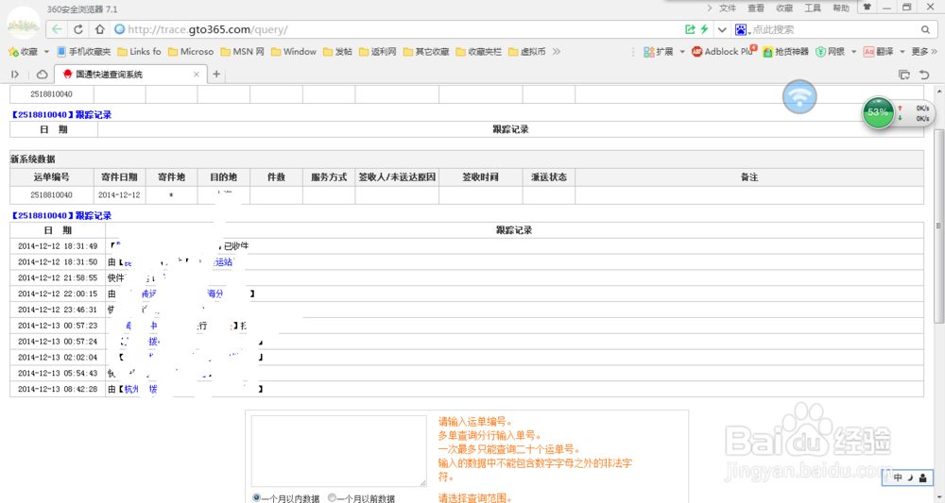The image size is (945, 503).
Task: Open the 收藏 star favorites button
Action: coord(23,52)
